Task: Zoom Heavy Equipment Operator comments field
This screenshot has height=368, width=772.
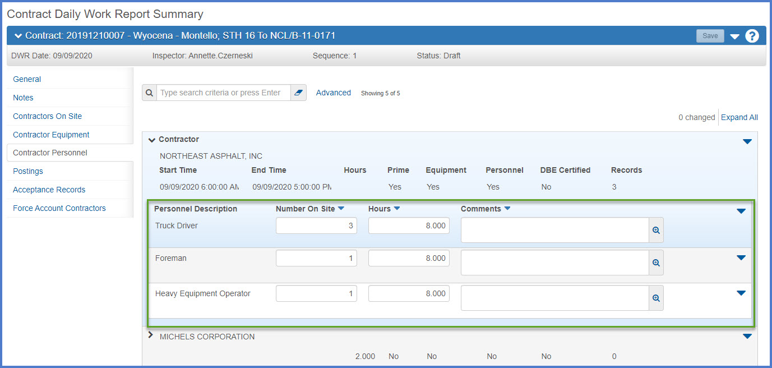Action: pos(656,298)
